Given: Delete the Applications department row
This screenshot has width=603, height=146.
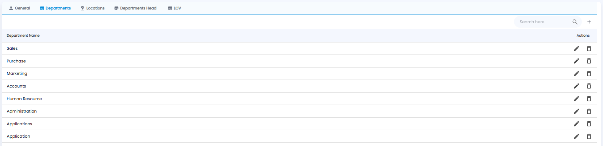Looking at the screenshot, I should pos(589,124).
